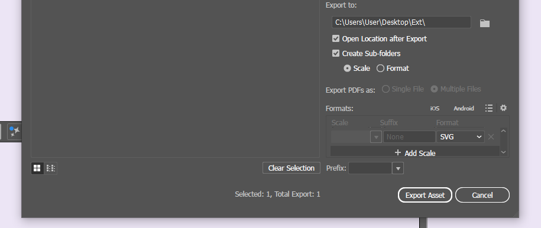The image size is (541, 228).
Task: Open the SVG format dropdown
Action: [460, 137]
